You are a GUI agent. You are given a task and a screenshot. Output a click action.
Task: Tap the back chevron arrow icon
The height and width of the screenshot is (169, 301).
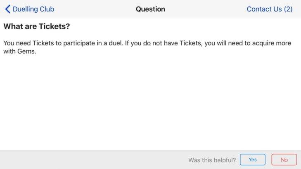click(x=7, y=9)
